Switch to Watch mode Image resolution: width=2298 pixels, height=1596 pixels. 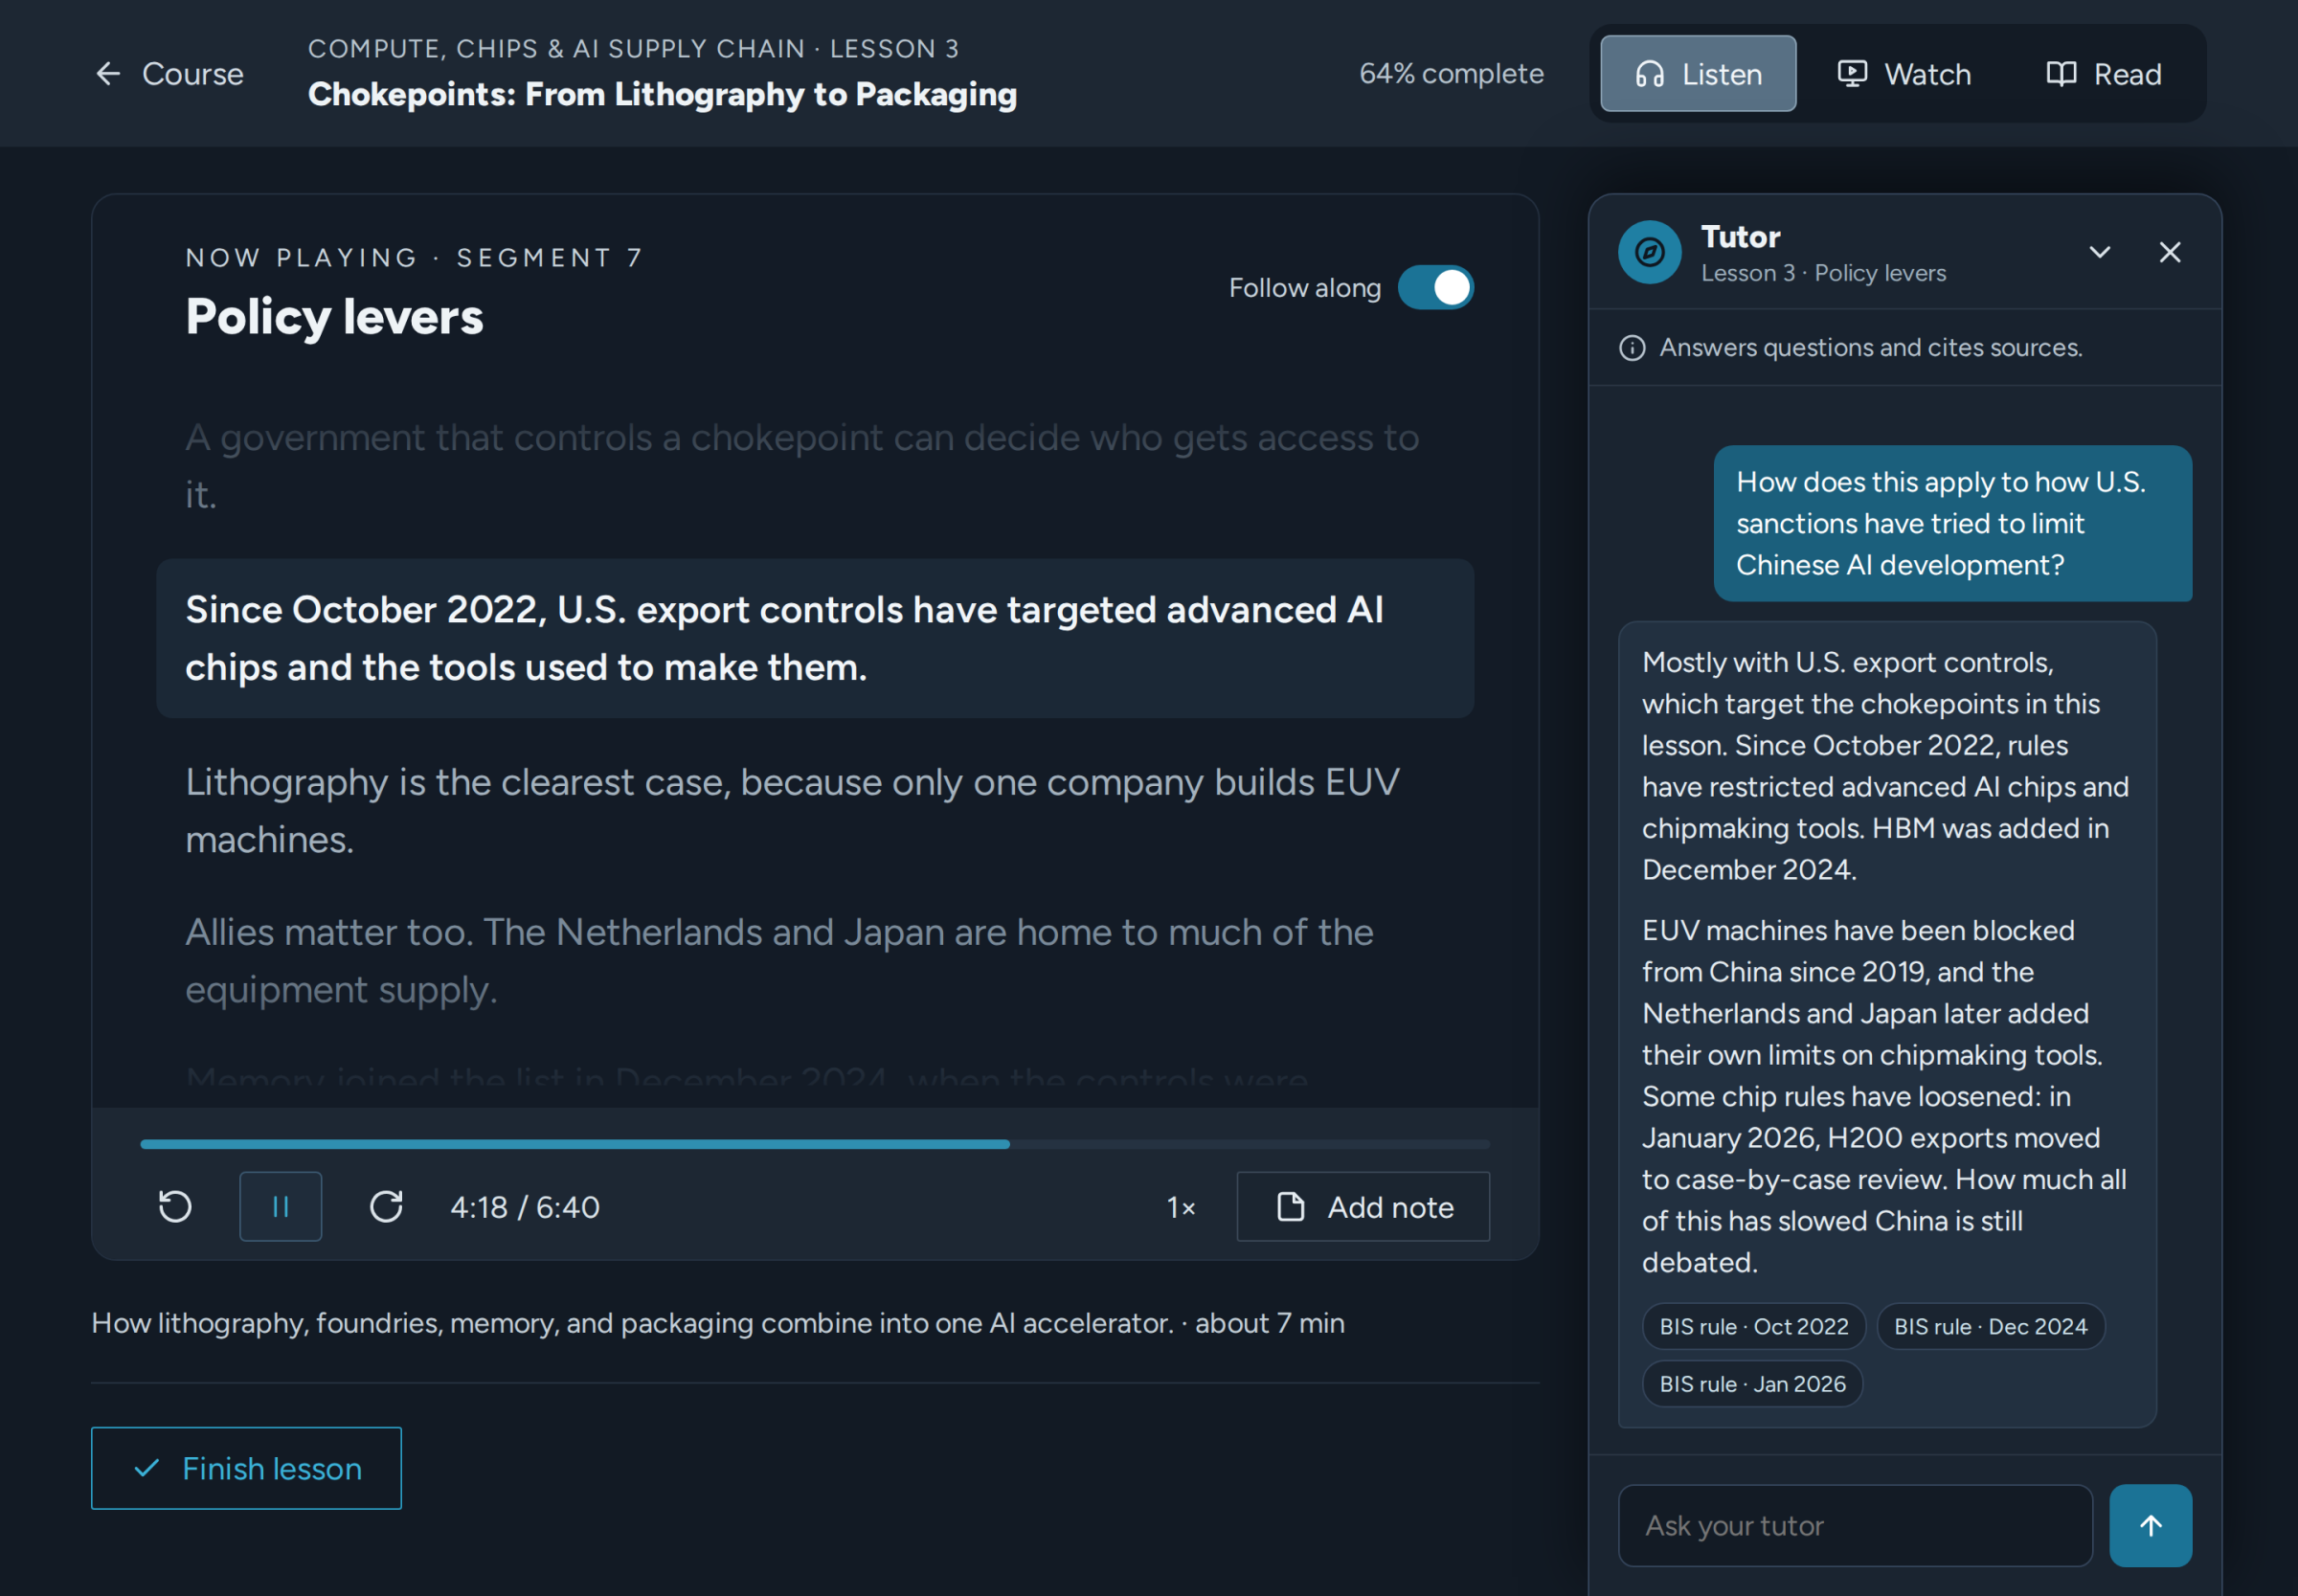[1904, 74]
